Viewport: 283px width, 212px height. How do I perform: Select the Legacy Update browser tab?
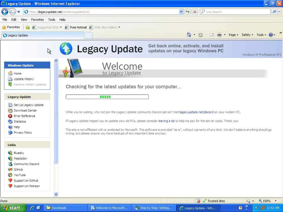43,35
